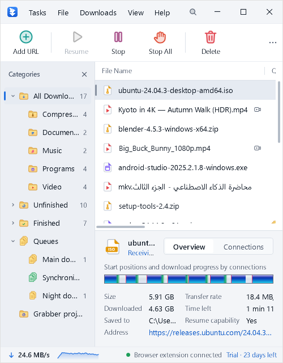Click the video file icon of Arabic mkv
Image resolution: width=283 pixels, height=363 pixels.
pos(108,187)
